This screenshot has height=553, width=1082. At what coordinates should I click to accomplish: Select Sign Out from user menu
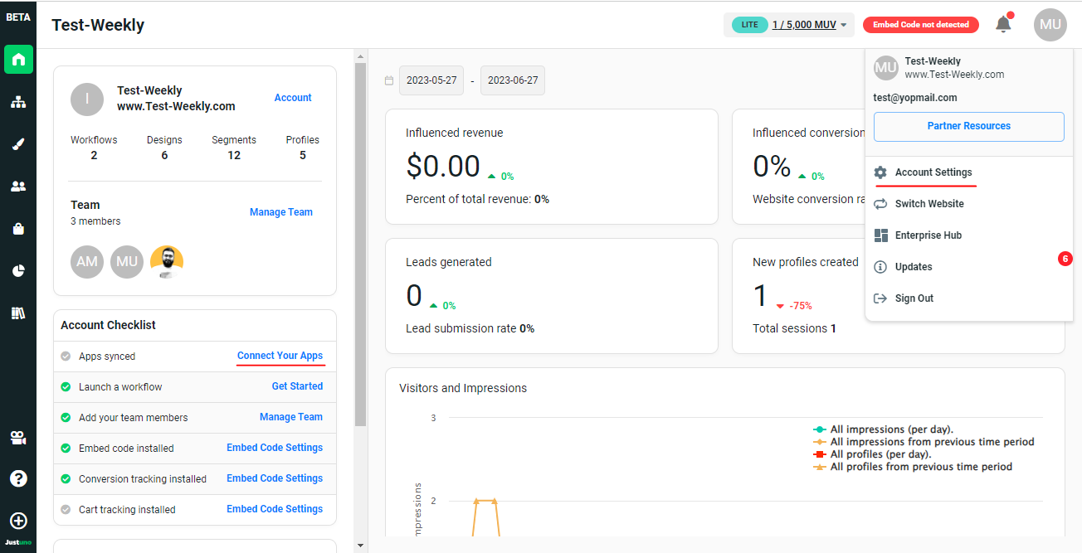click(914, 298)
